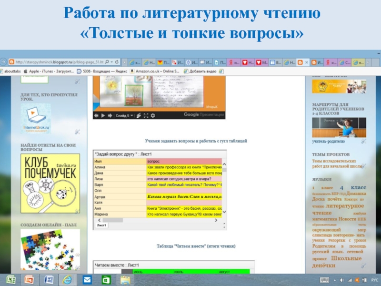Switch to the first browser tab
This screenshot has height=286, width=381.
click(135, 62)
